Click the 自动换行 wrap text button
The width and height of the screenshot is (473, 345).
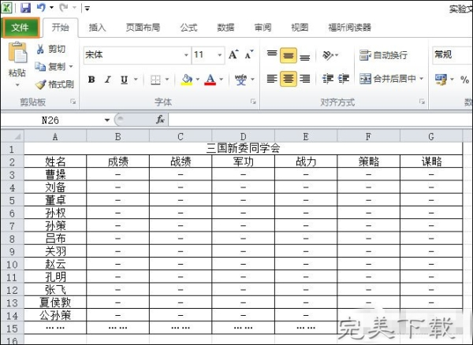tap(384, 55)
